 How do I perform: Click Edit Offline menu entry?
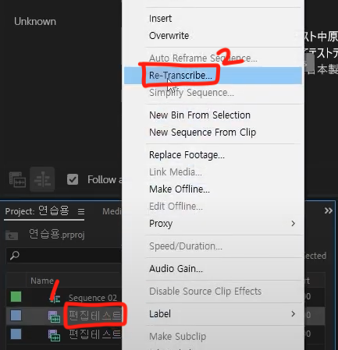(x=176, y=207)
